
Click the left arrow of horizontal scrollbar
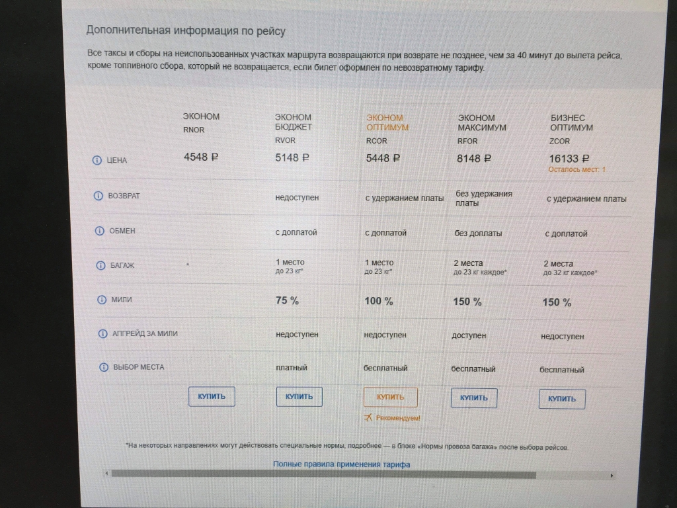106,474
